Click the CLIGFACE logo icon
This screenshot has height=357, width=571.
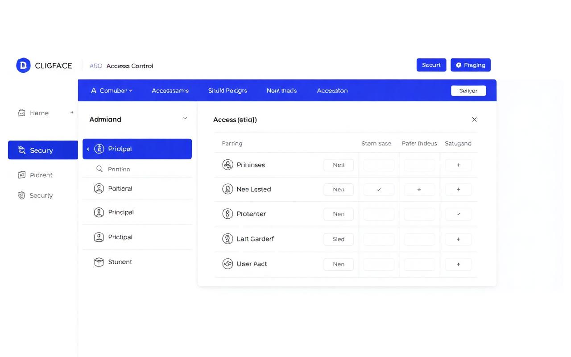(23, 65)
